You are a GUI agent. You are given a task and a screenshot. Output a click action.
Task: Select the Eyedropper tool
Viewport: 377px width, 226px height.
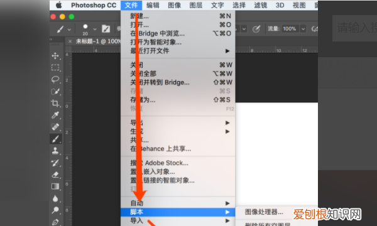coord(55,116)
